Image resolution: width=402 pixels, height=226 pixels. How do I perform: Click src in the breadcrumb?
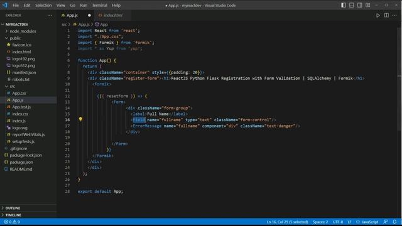click(64, 24)
